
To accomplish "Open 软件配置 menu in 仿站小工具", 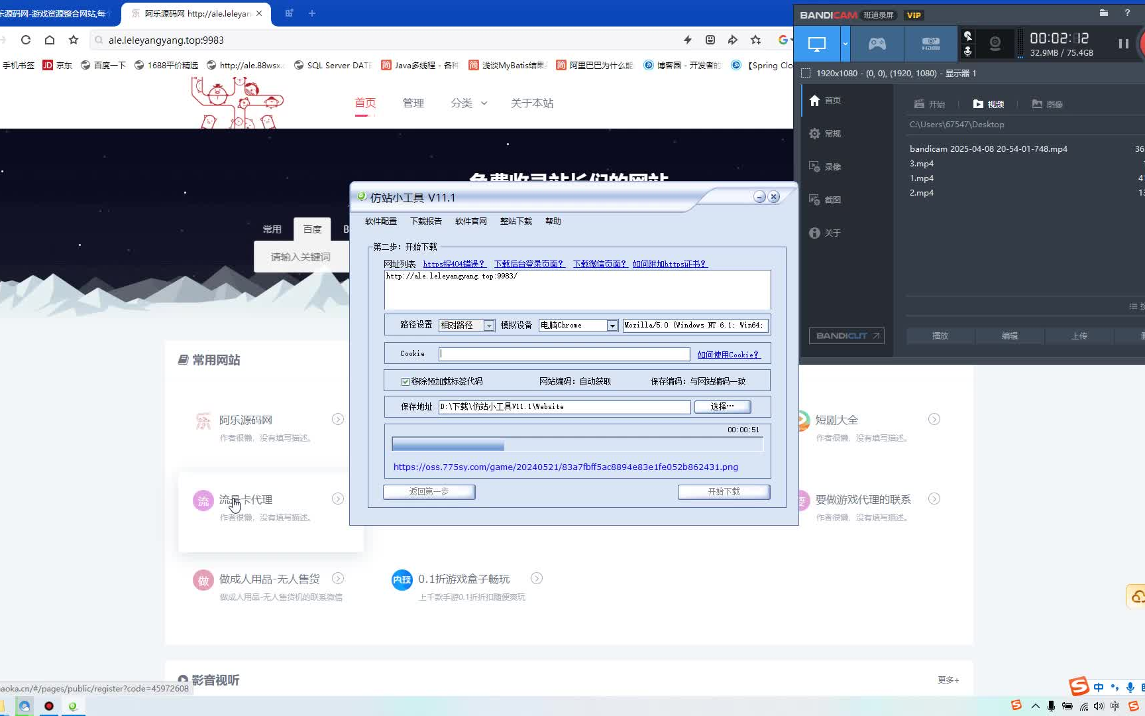I will (381, 221).
